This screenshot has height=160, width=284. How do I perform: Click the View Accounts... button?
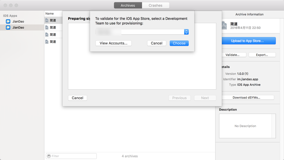pyautogui.click(x=114, y=43)
